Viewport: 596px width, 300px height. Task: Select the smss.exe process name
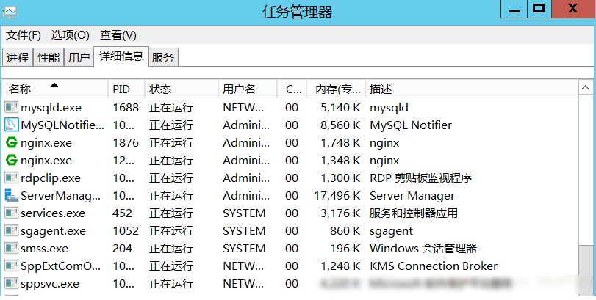[x=45, y=249]
